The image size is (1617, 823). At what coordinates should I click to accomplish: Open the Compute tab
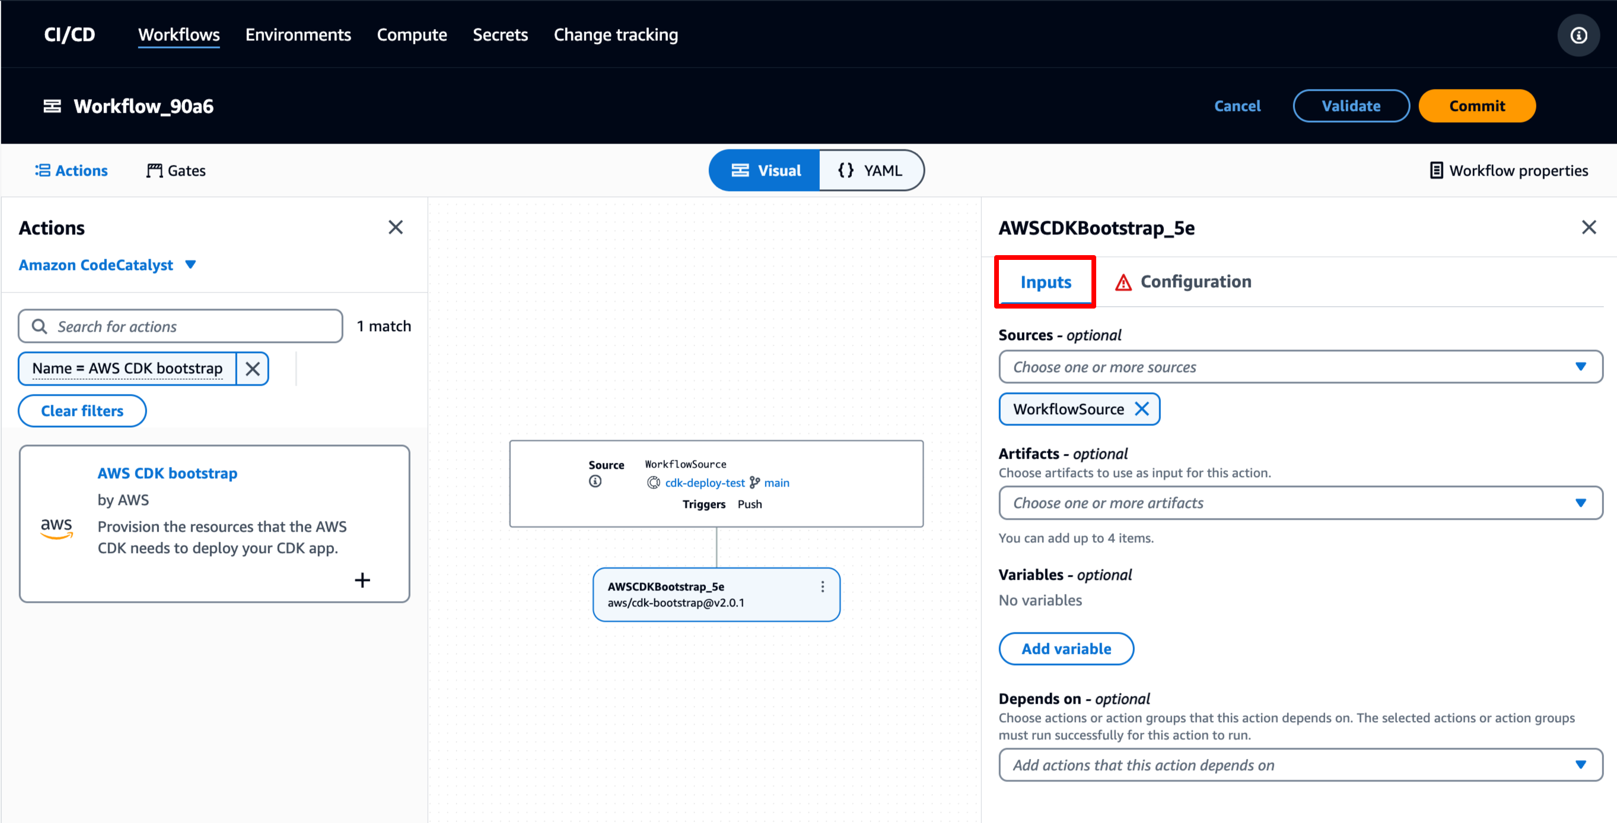point(412,35)
